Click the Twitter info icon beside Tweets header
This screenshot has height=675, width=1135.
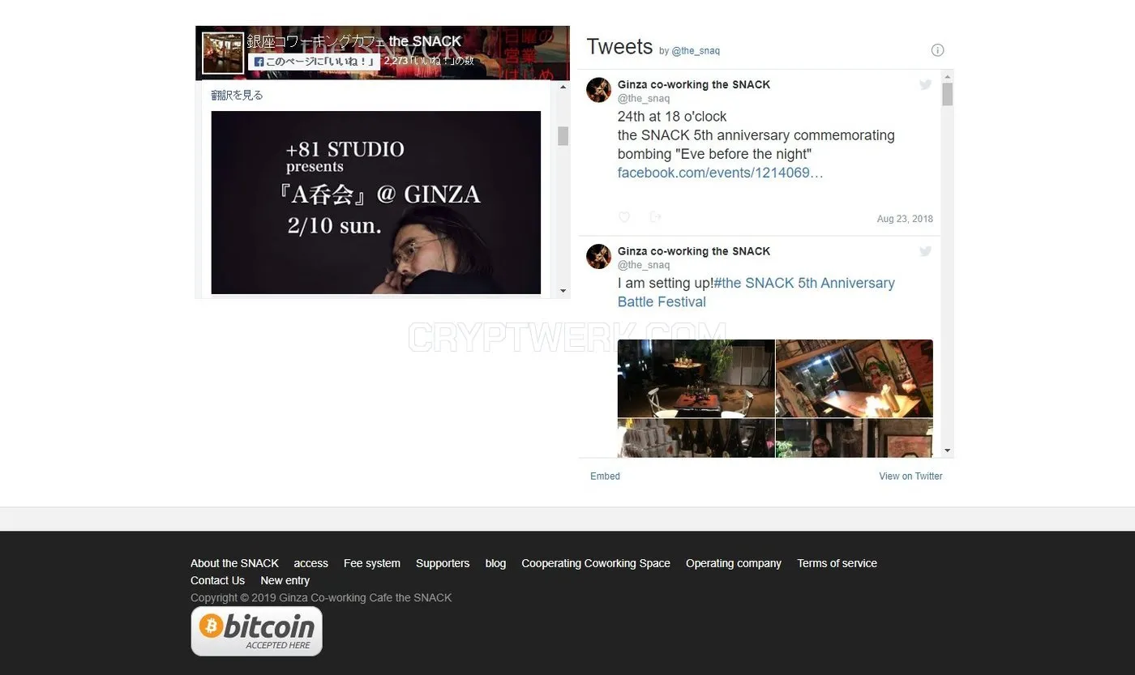937,50
